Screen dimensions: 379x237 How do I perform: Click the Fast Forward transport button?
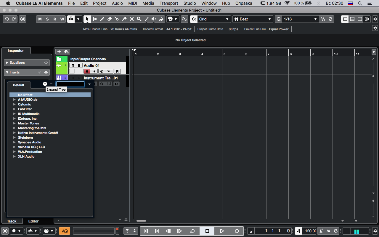click(179, 231)
